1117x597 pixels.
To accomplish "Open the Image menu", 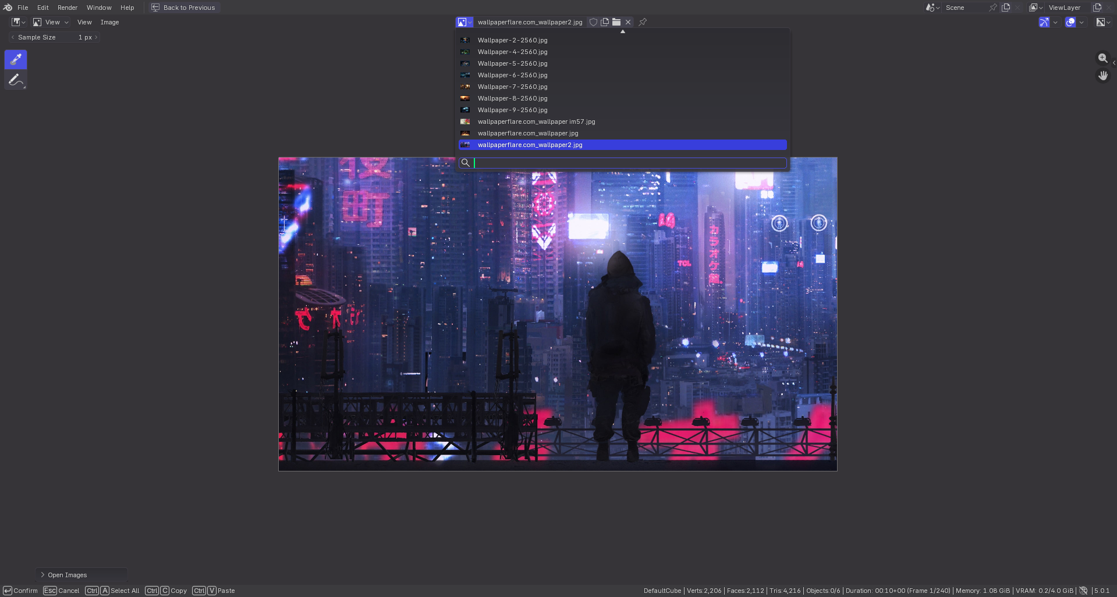I will coord(109,22).
